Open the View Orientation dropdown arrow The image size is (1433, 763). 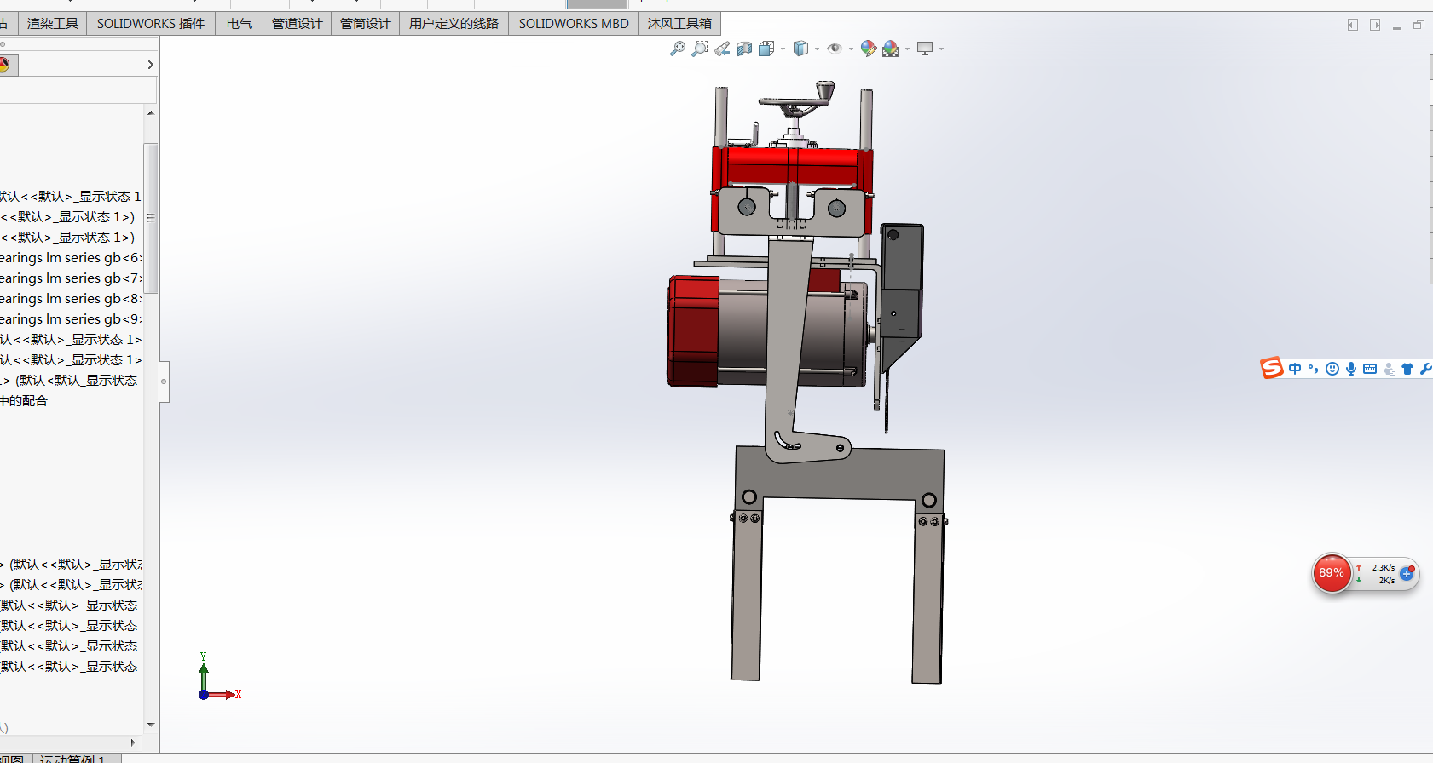[x=783, y=49]
